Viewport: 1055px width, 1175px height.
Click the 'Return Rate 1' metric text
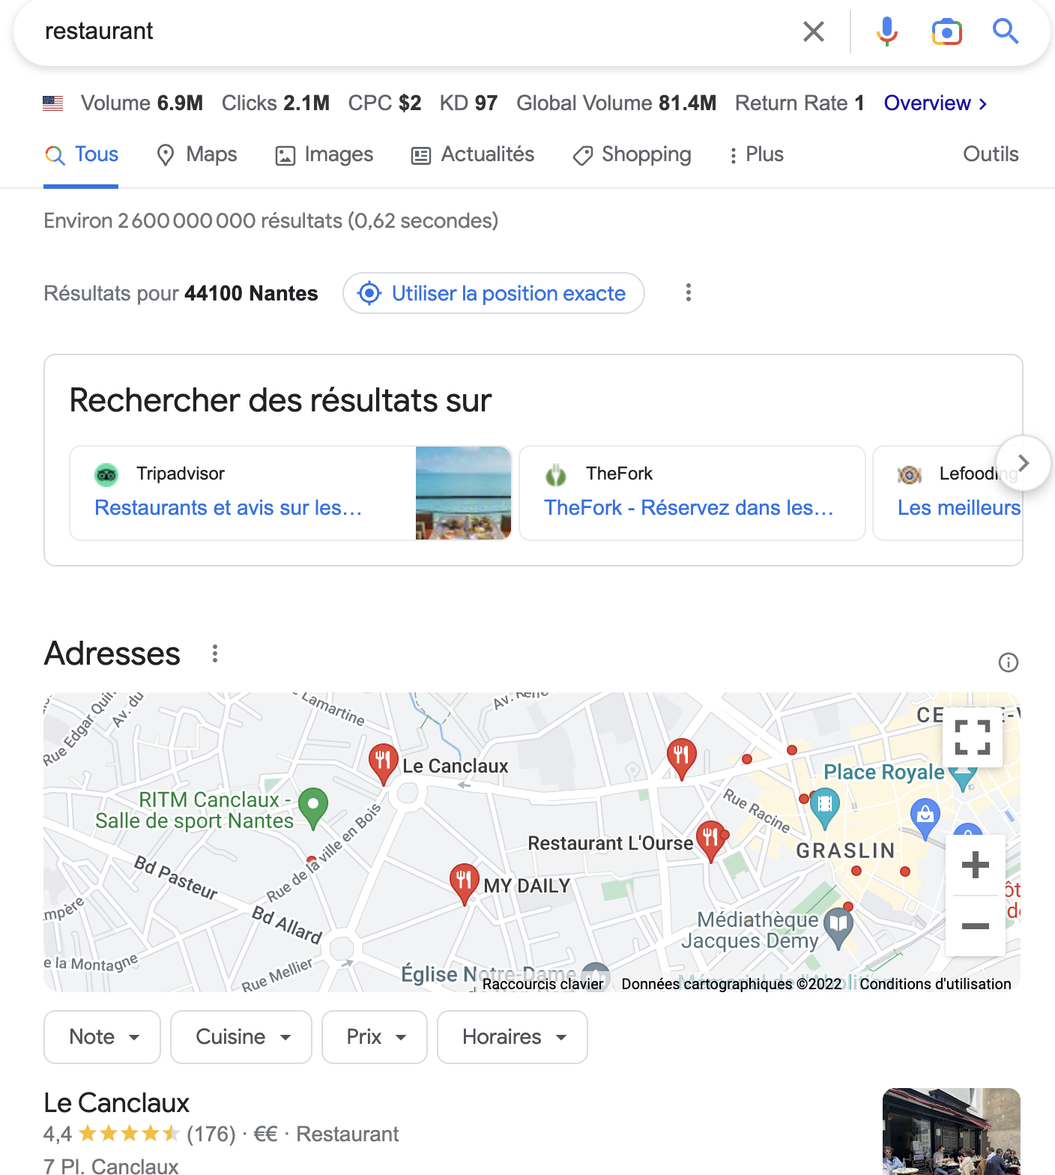[799, 103]
